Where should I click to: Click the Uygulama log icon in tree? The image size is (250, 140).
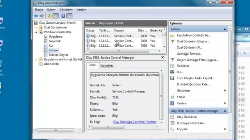tap(46, 37)
